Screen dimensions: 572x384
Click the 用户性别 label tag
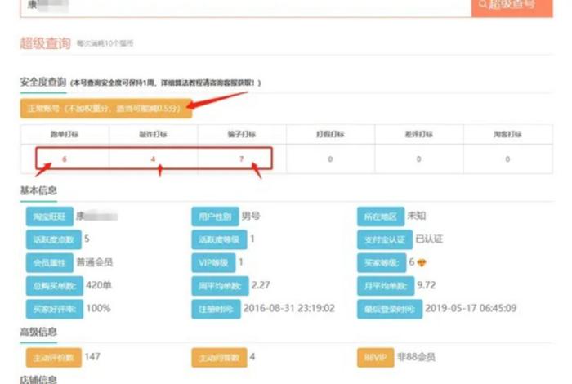coord(215,217)
